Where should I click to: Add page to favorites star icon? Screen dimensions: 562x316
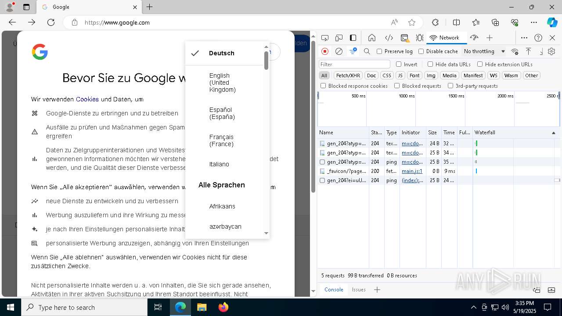412,22
